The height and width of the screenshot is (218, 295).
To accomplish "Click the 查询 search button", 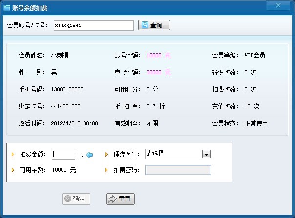I will (x=154, y=25).
